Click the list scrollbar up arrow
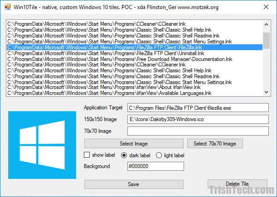This screenshot has width=277, height=197. [267, 24]
